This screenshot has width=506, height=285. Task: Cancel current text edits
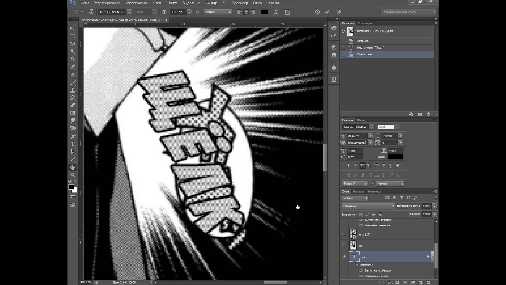click(x=317, y=12)
